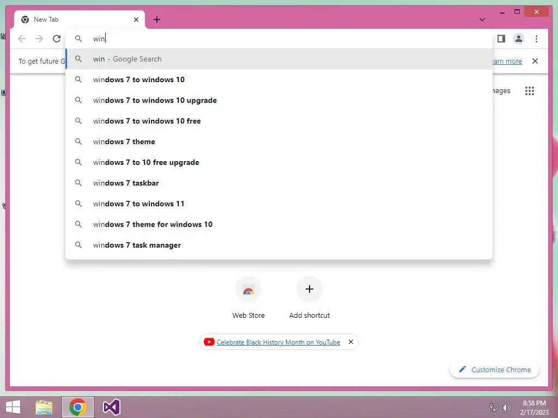Click search icon beside 'windows 7 taskbar'
Screen dimensions: 558x418
(x=78, y=183)
